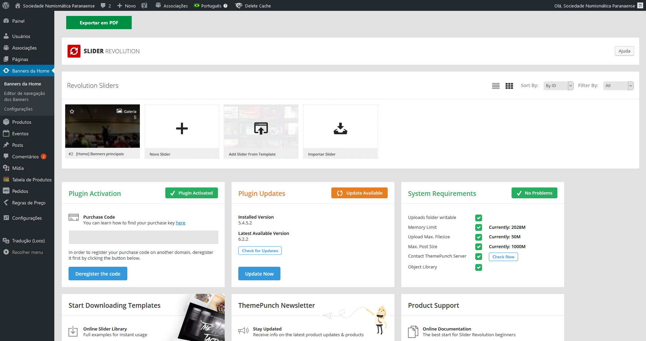The height and width of the screenshot is (341, 646).
Task: Click the Importar Slider download icon
Action: pos(340,128)
